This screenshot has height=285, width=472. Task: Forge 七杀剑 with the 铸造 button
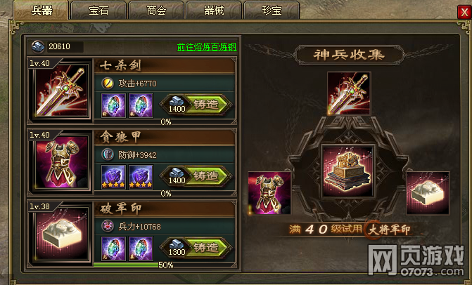196,105
